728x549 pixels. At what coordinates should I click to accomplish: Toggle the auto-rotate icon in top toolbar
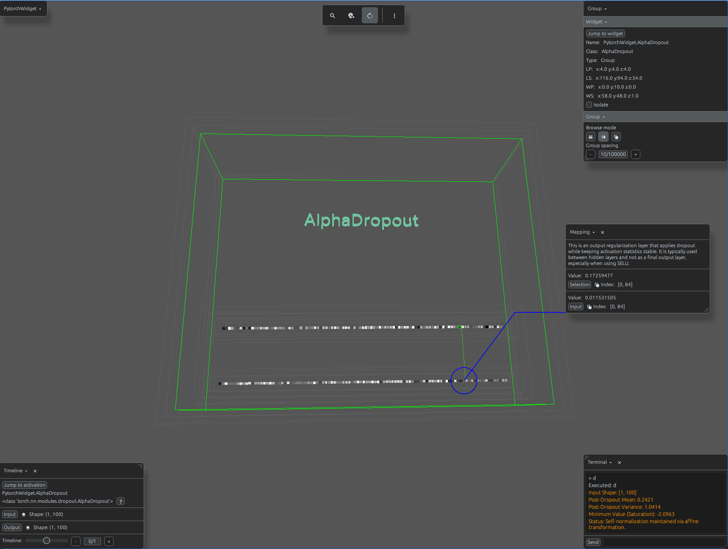tap(370, 16)
